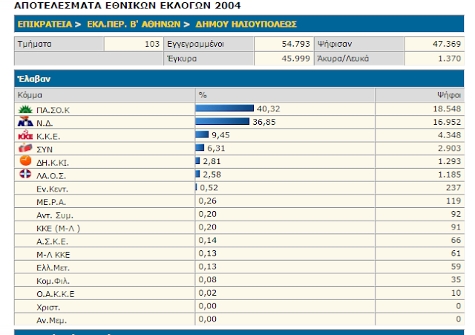This screenshot has width=475, height=335.
Task: Click the Κ.Κ.Ε. percentage 9,45
Action: [x=221, y=135]
